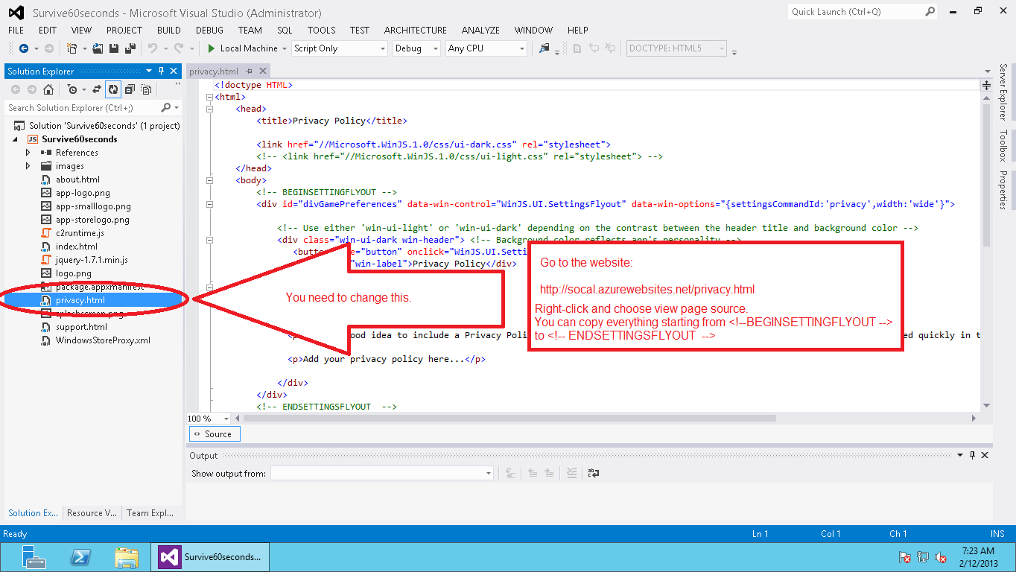Click the Refresh icon in Solution Explorer

[x=113, y=89]
